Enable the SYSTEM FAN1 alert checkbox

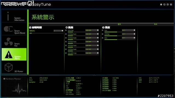pyautogui.click(x=66, y=34)
